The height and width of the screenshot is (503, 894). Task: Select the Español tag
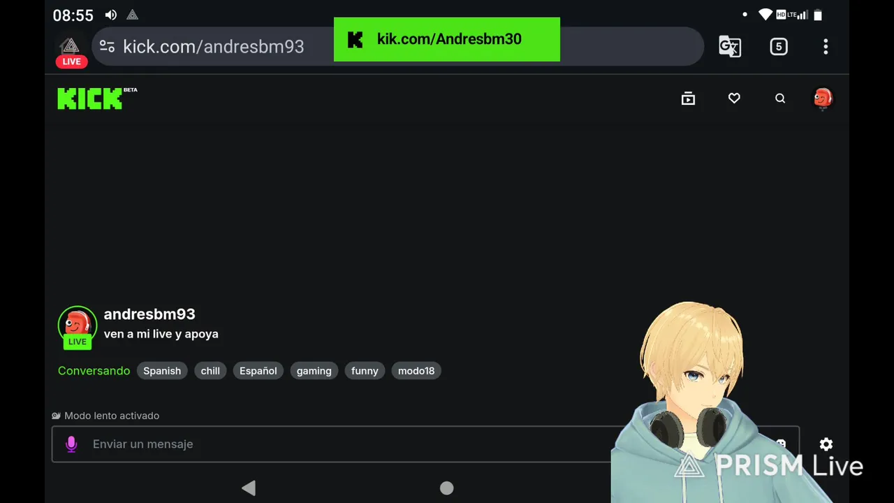(x=258, y=371)
